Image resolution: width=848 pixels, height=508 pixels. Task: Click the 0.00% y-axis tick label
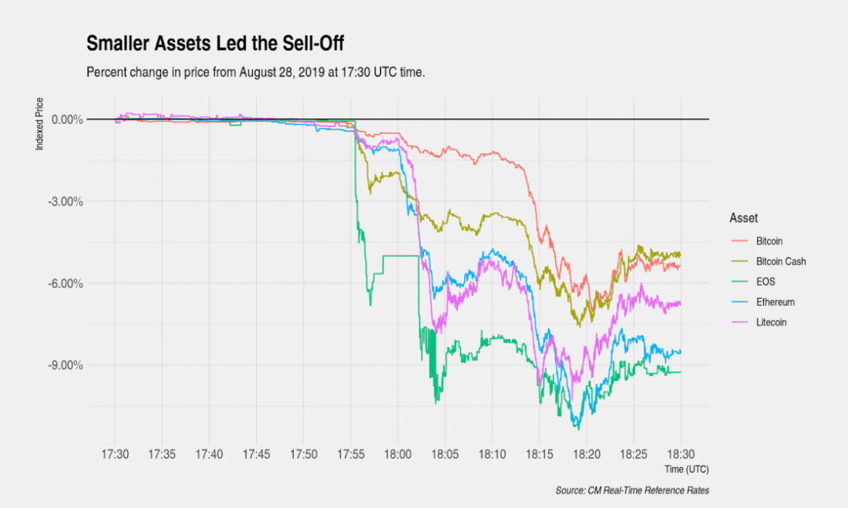point(67,119)
